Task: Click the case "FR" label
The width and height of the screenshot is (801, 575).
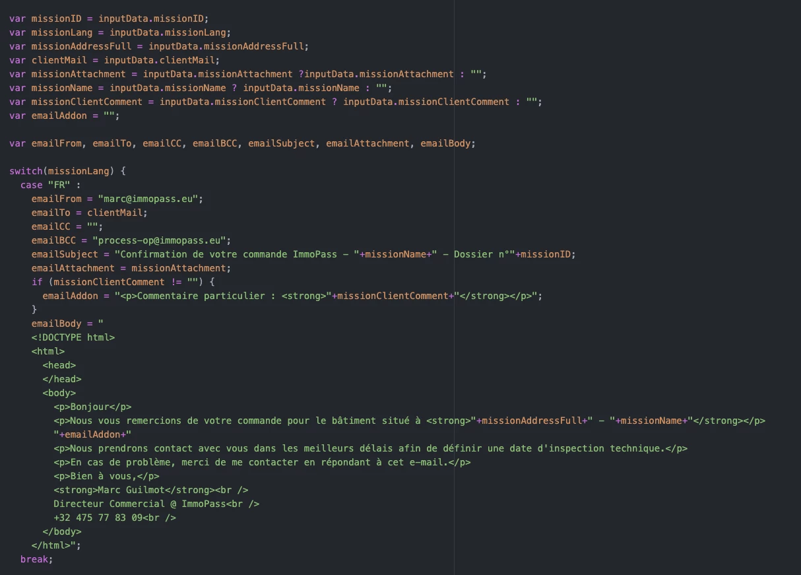Action: coord(50,185)
